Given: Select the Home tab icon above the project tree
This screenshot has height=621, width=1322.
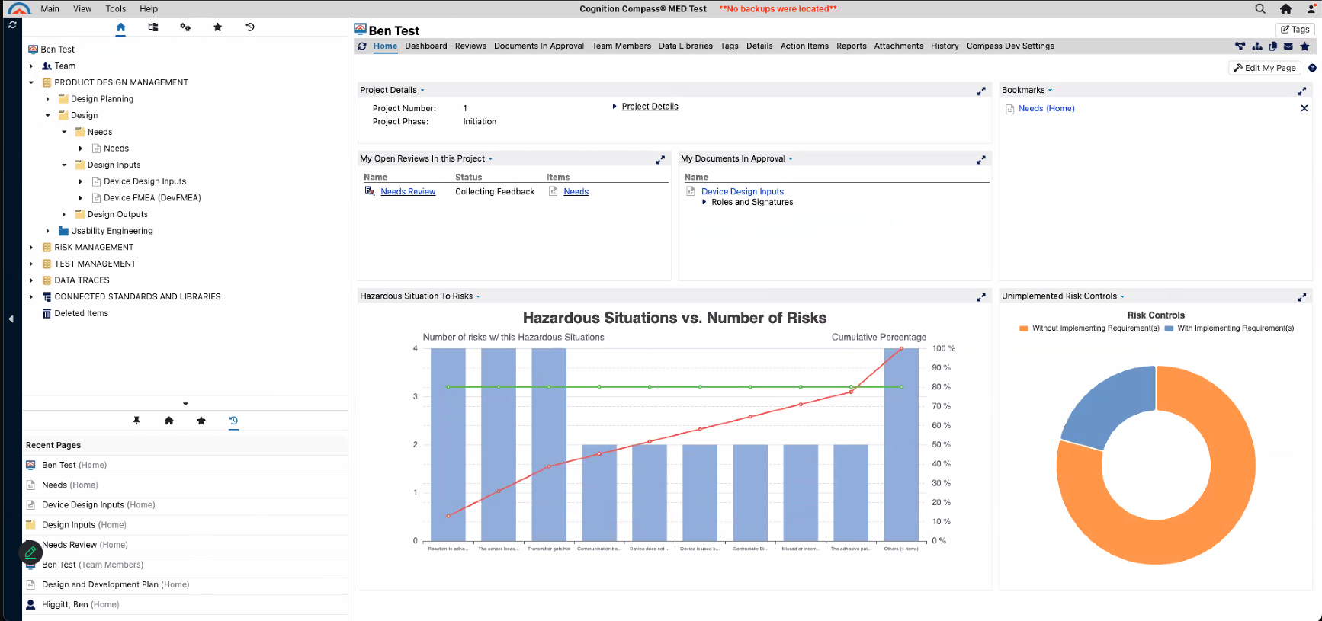Looking at the screenshot, I should 120,27.
